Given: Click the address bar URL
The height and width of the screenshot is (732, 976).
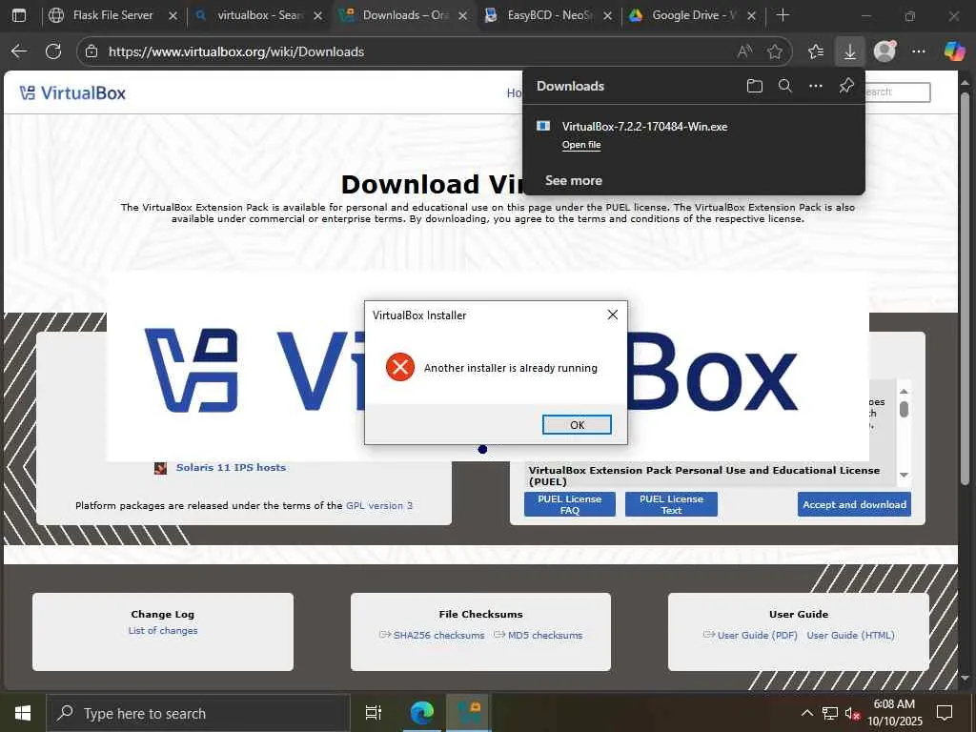Looking at the screenshot, I should coord(236,51).
